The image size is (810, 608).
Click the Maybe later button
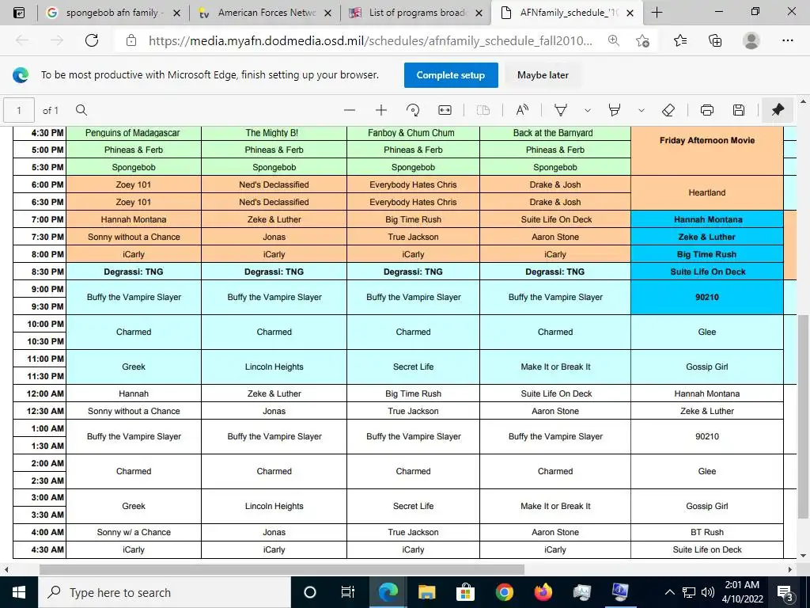[543, 75]
